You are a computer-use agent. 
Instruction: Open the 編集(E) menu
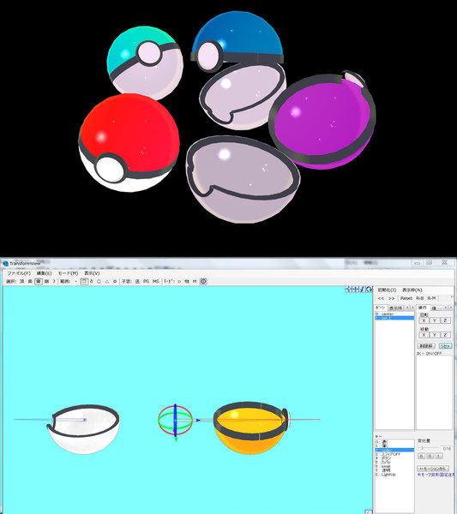click(x=44, y=273)
